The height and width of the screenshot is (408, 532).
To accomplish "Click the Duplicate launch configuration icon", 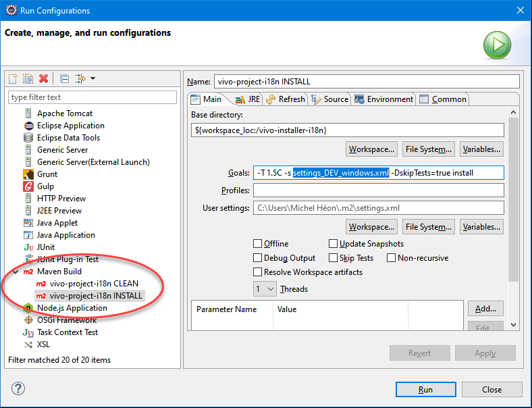I will pos(28,78).
